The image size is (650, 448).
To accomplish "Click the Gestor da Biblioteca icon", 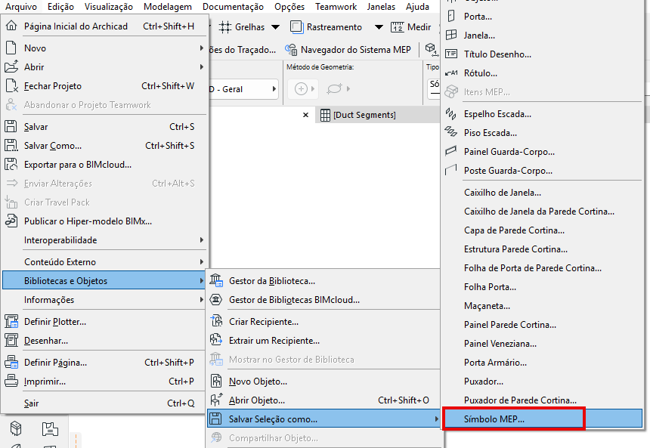I will pyautogui.click(x=216, y=280).
